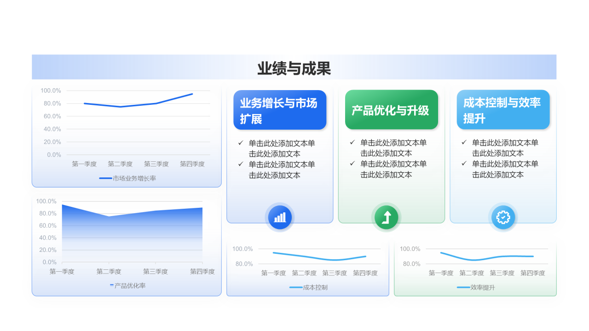Click 第三季度 label in 成本控制 chart
Screen dimensions: 589x331
pyautogui.click(x=335, y=273)
